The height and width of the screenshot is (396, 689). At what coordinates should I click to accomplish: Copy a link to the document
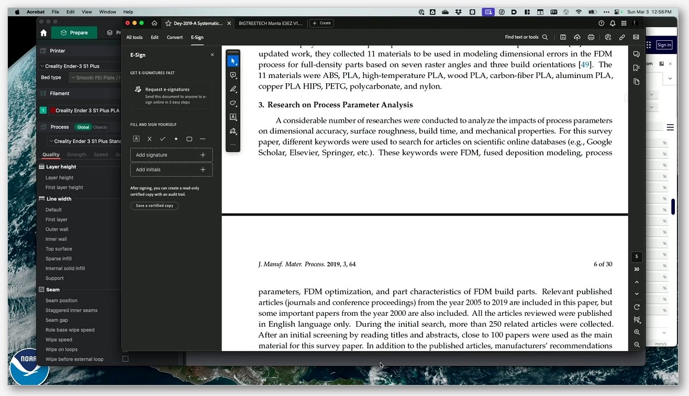pyautogui.click(x=622, y=37)
